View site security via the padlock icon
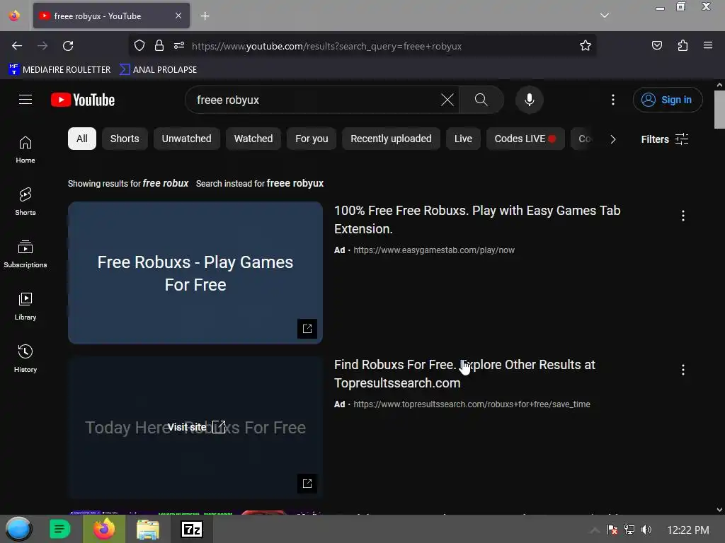The height and width of the screenshot is (543, 725). coord(159,45)
